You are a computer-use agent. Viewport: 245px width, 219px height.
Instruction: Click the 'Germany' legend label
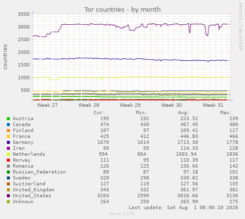click(23, 142)
